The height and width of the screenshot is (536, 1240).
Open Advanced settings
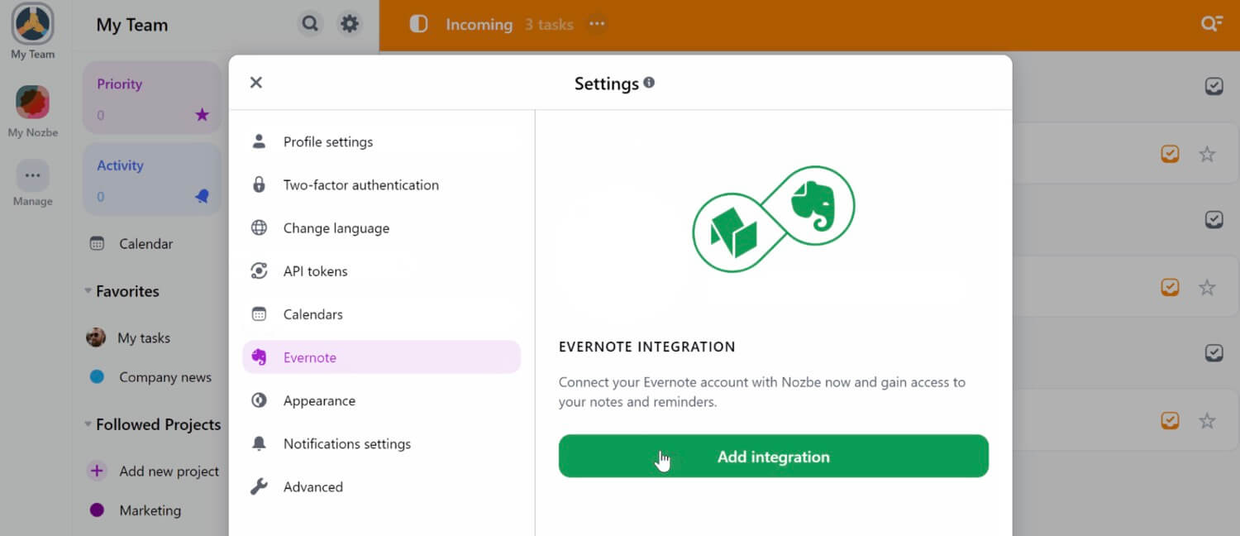point(381,486)
